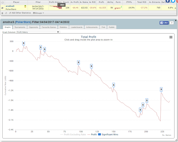
Task: Switch to the Graphs tab
Action: [x=8, y=27]
